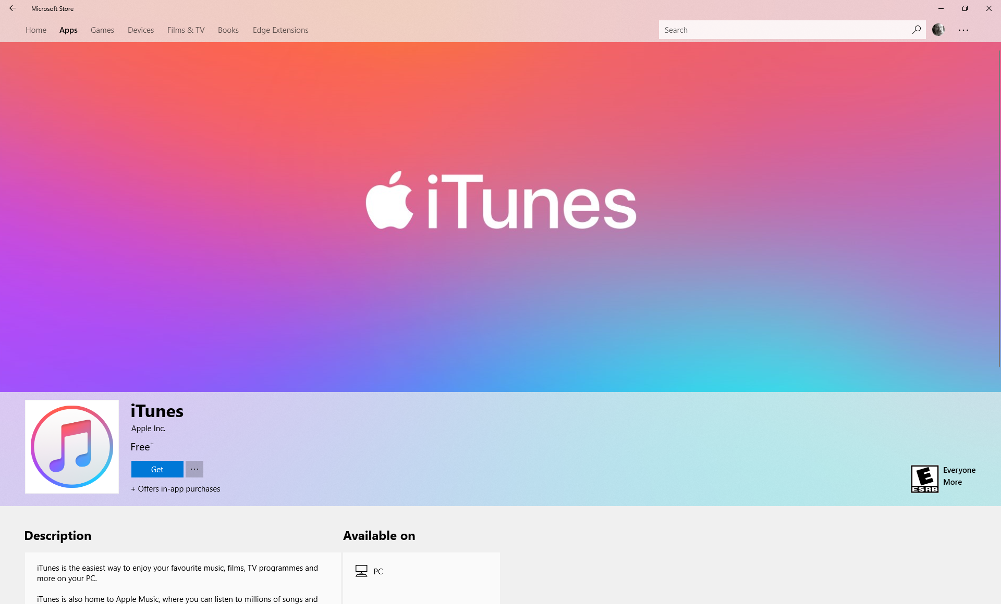Click the iTunes music note app icon
1001x604 pixels.
pyautogui.click(x=71, y=446)
